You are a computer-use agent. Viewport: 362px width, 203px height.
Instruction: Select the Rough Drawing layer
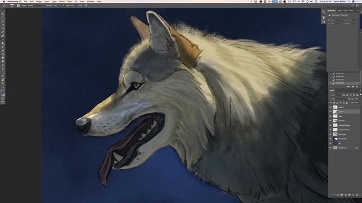344,130
